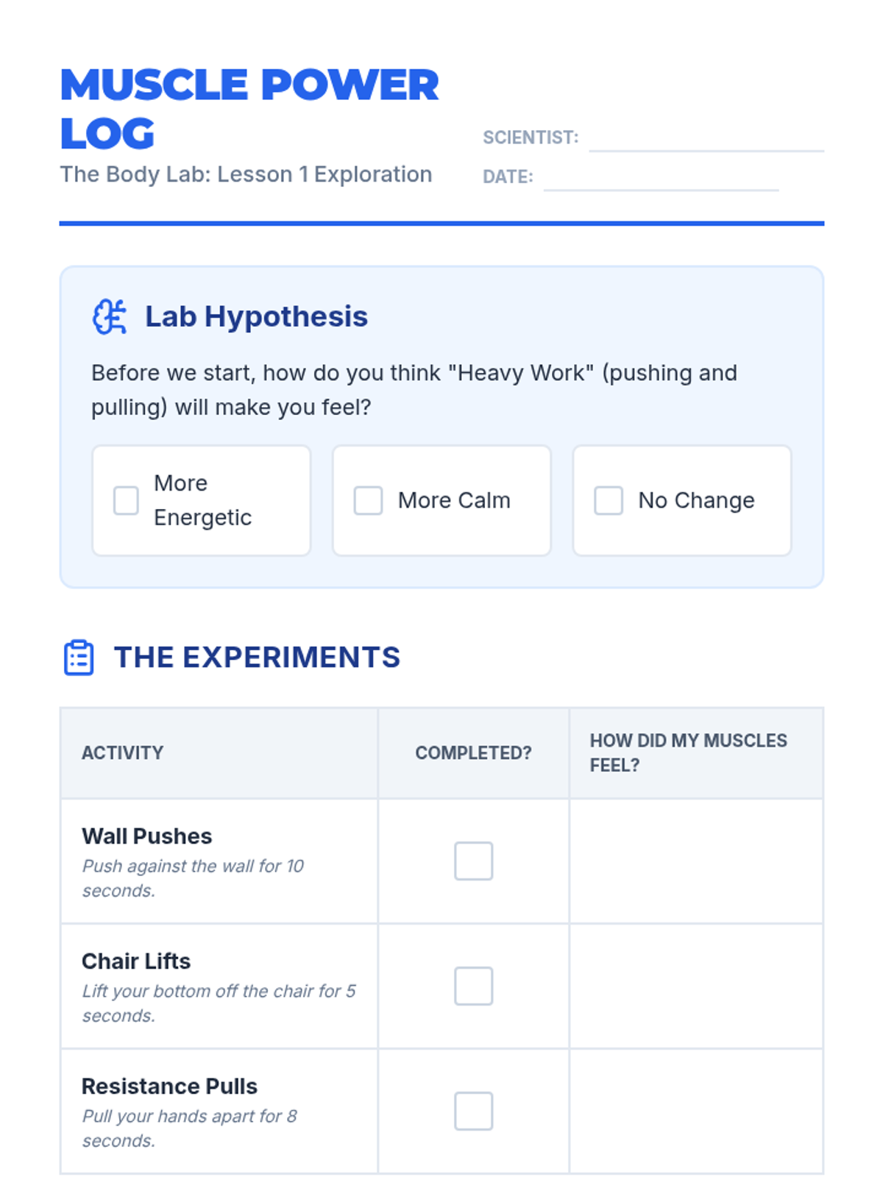The image size is (883, 1177).
Task: Select the No Change checkbox
Action: click(609, 500)
